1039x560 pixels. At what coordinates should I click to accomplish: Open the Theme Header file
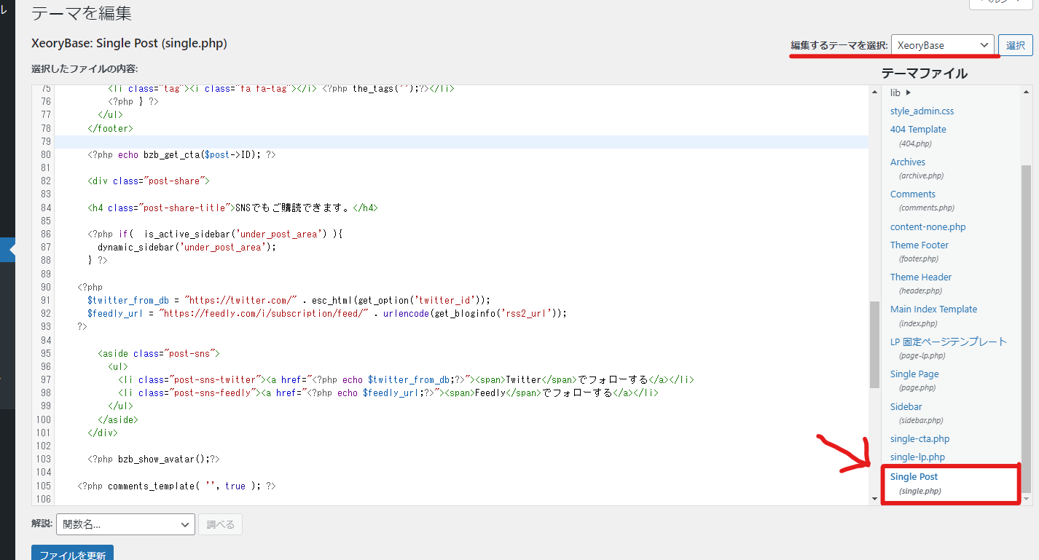(920, 277)
